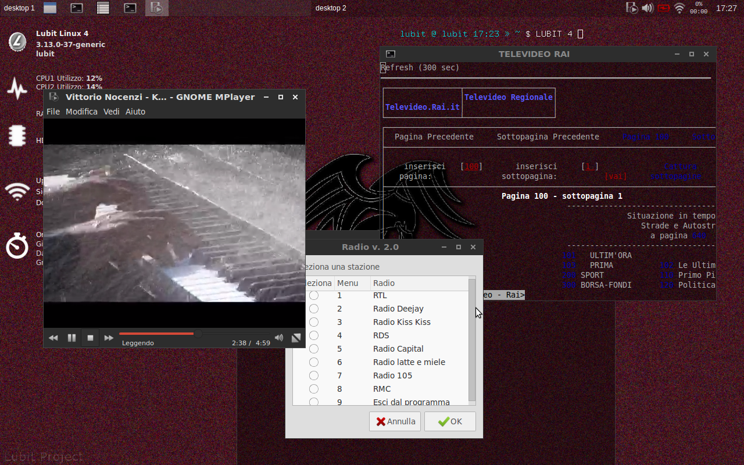Open the ULTIM'ORA Televideo entry

[x=611, y=255]
